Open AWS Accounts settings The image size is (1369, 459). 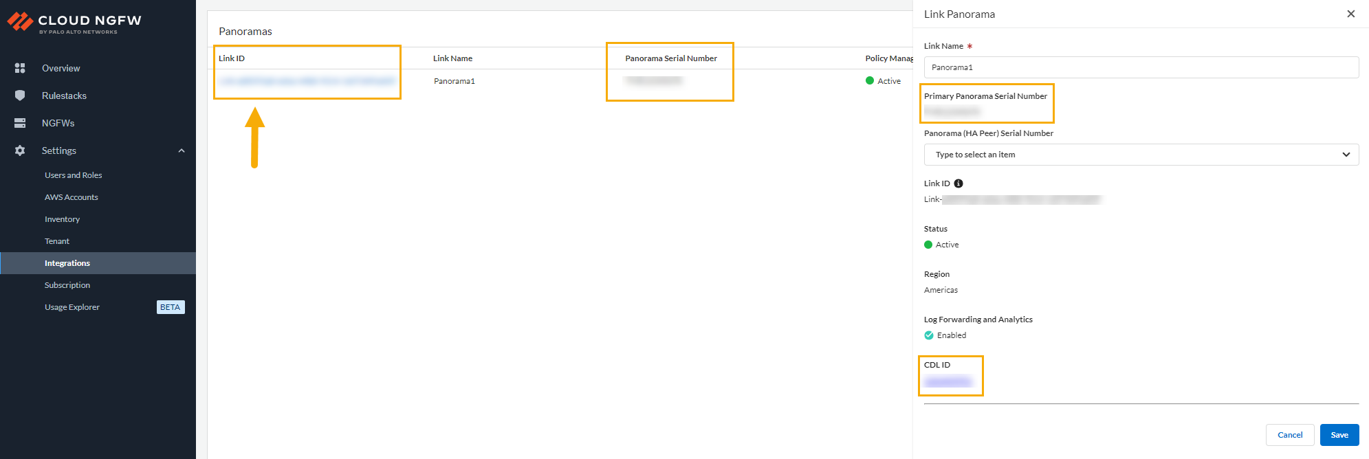[x=72, y=197]
